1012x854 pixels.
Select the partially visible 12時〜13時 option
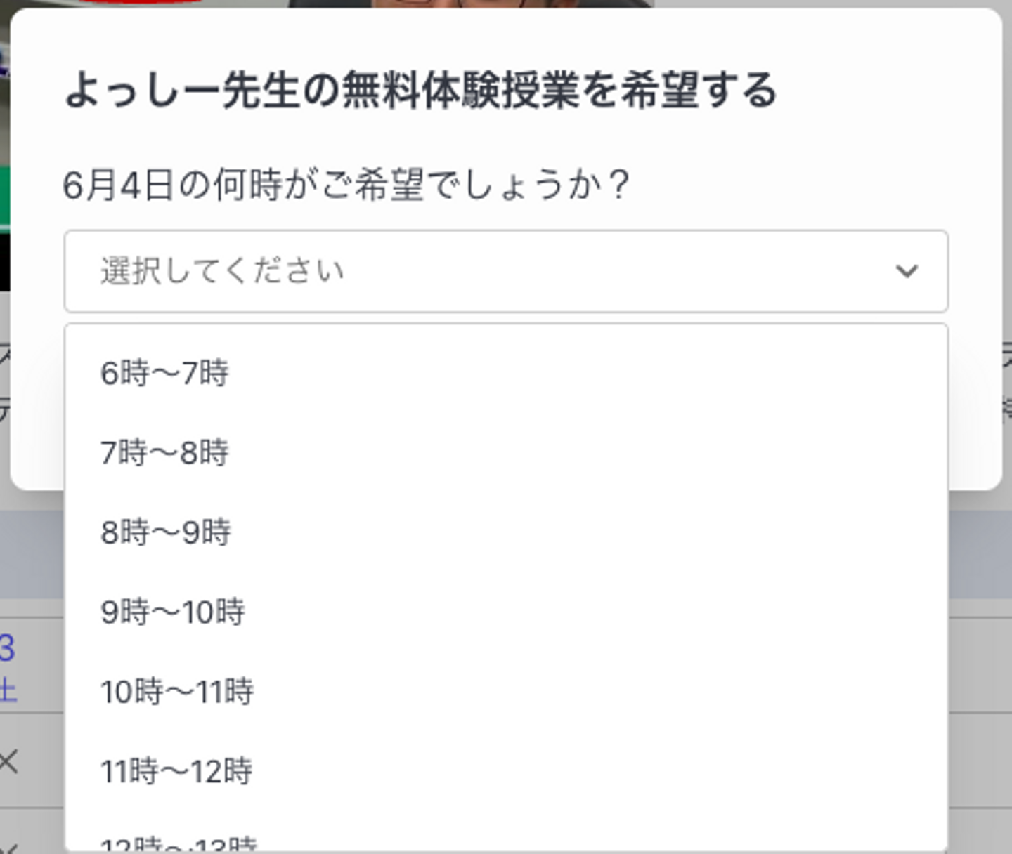[179, 844]
